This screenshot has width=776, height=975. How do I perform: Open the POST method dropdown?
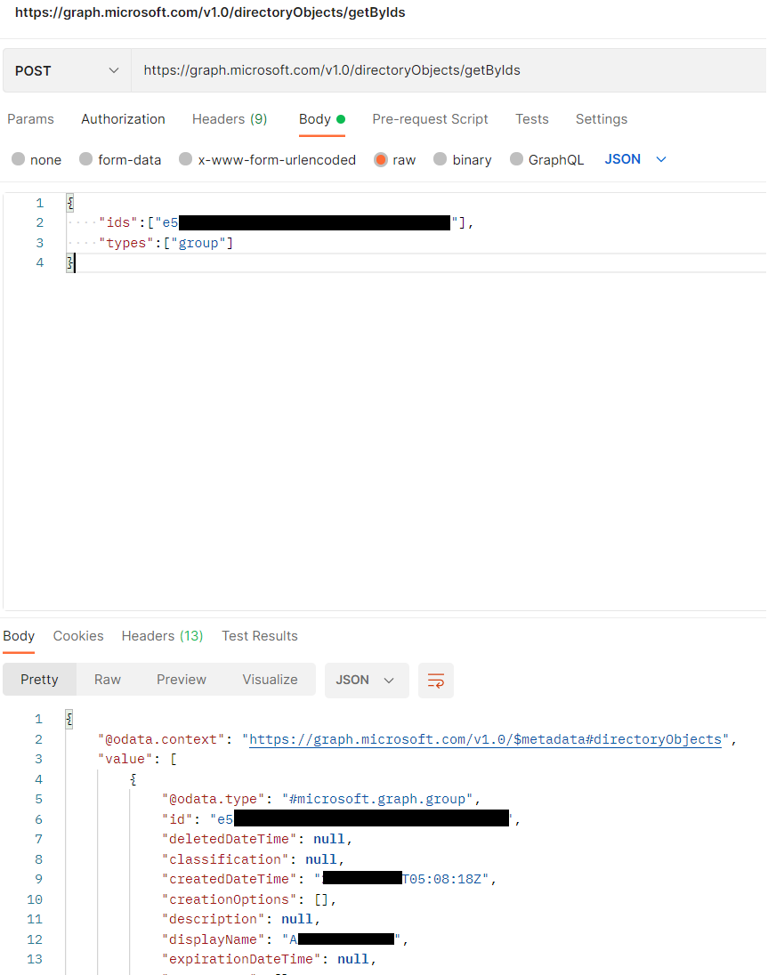click(x=66, y=69)
